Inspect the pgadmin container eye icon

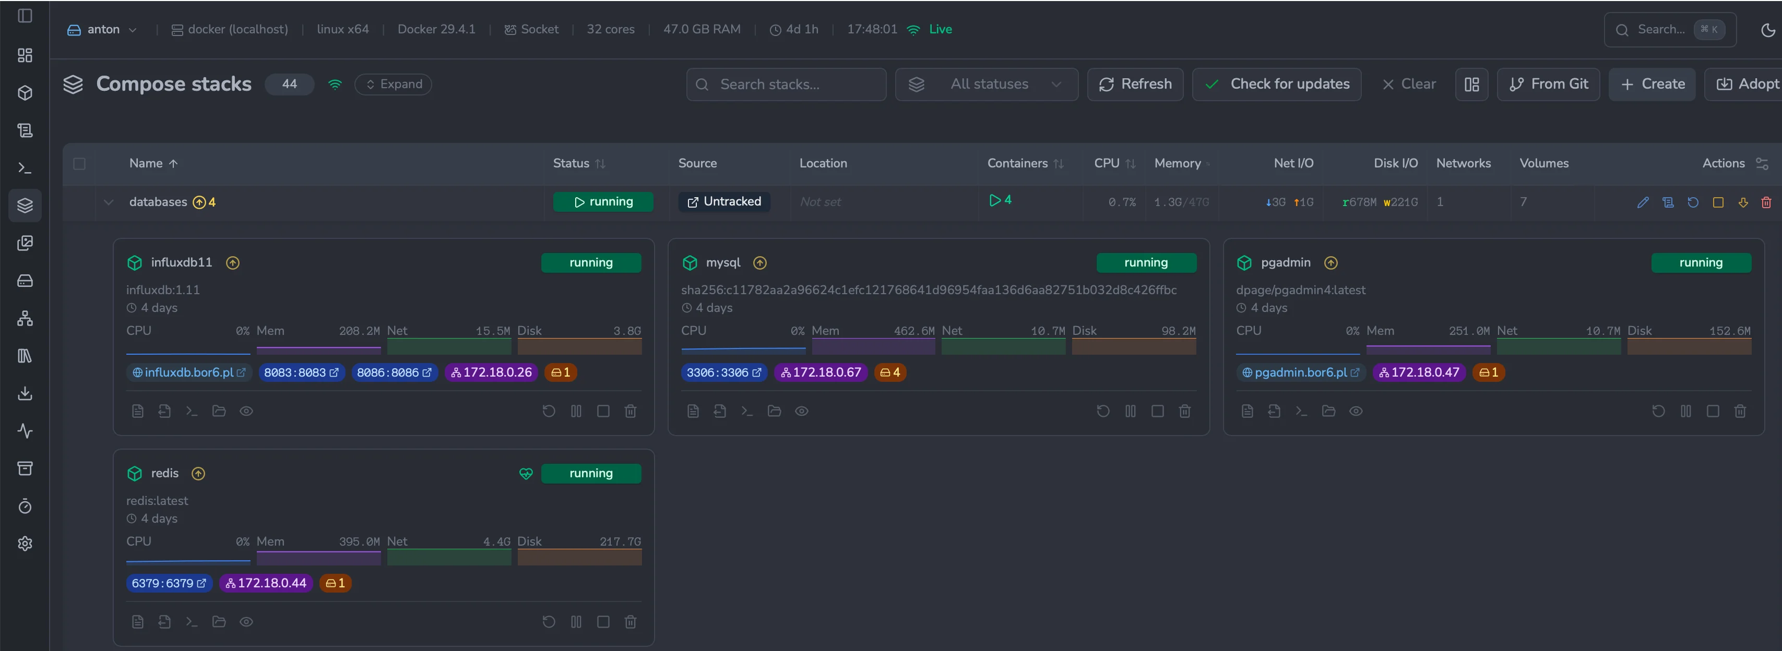click(1356, 411)
